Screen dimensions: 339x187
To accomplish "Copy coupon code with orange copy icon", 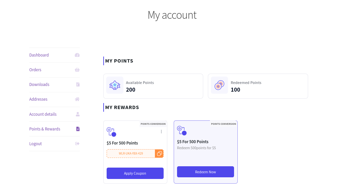I will [x=159, y=154].
